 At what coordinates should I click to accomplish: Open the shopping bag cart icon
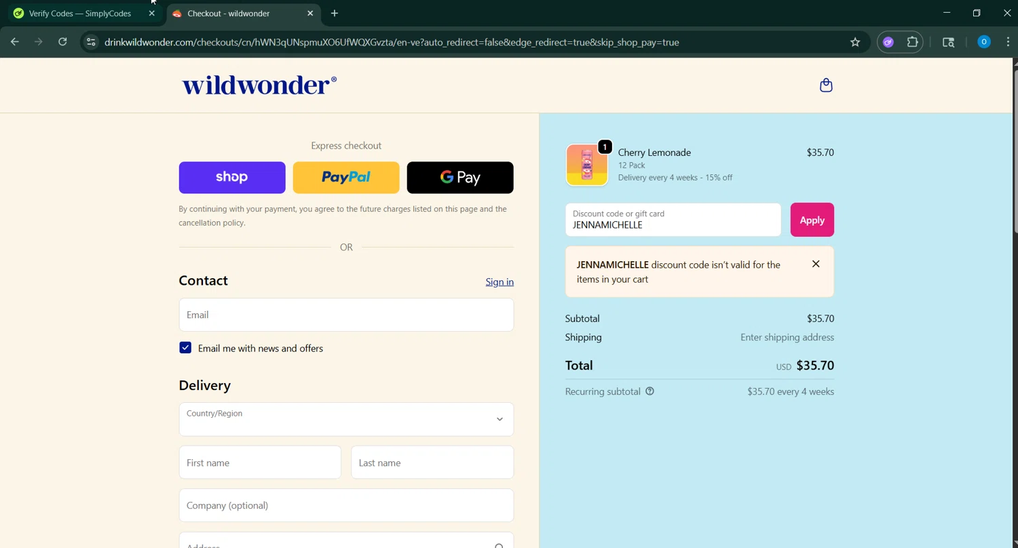(825, 85)
